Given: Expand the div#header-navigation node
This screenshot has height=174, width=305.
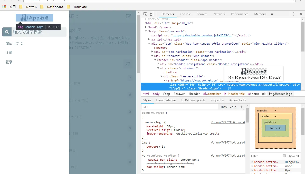Looking at the screenshot, I should pyautogui.click(x=158, y=64).
